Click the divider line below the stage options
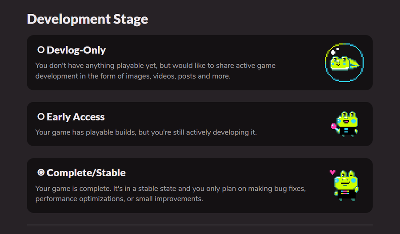 click(200, 225)
